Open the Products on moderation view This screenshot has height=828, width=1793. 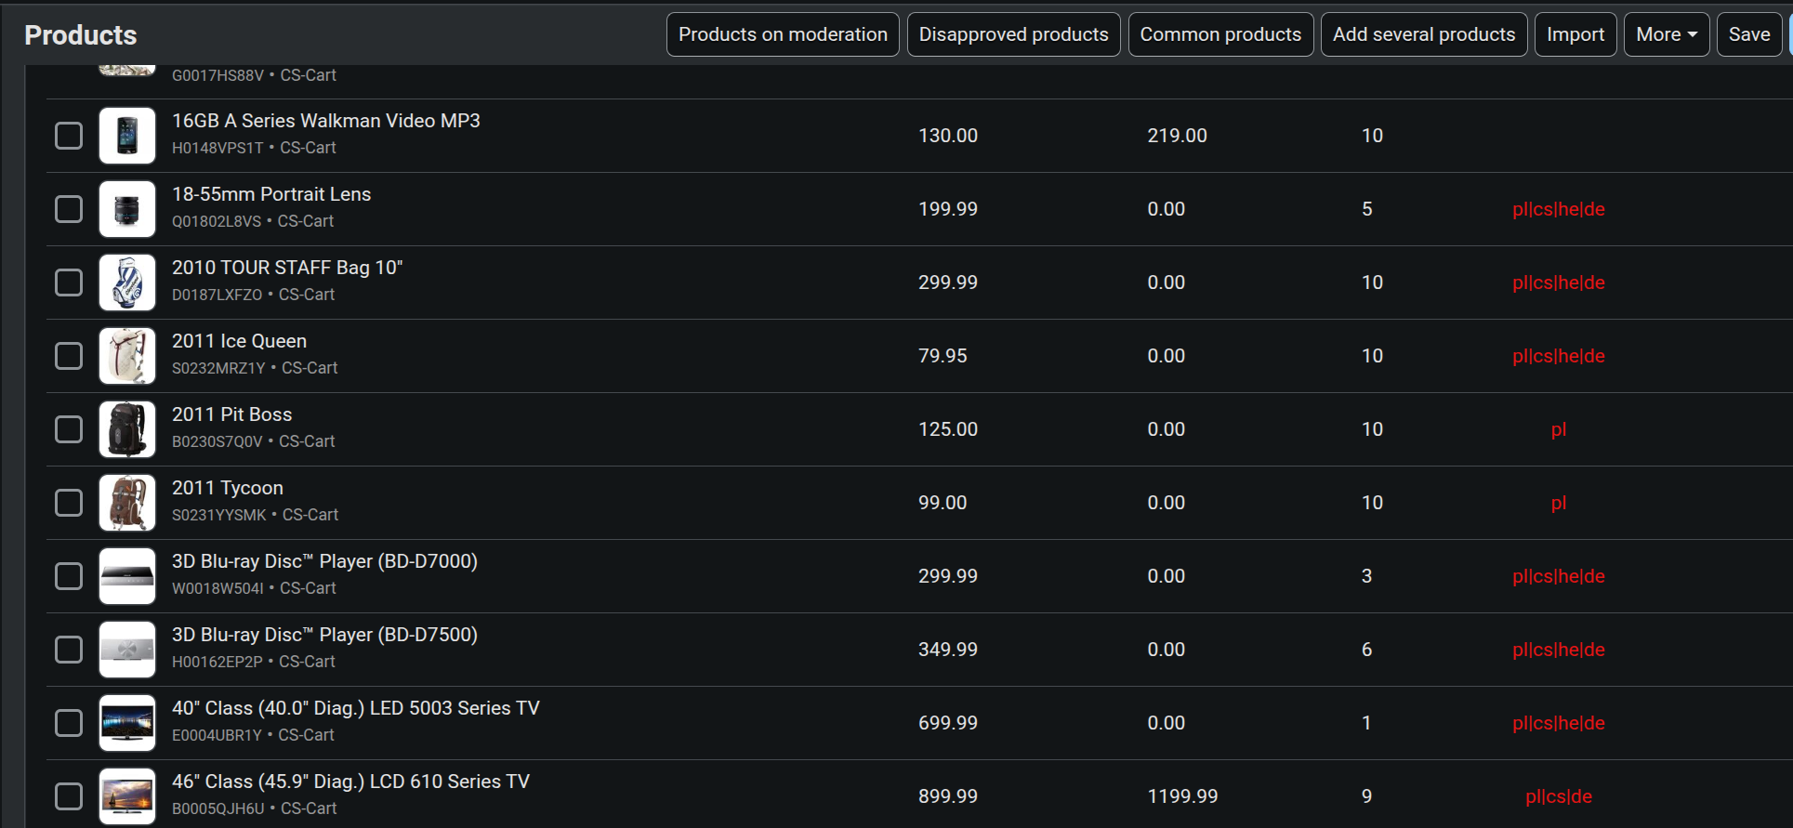(x=783, y=34)
